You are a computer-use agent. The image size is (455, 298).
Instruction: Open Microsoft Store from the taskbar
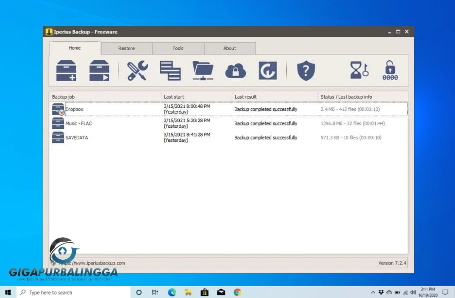(204, 292)
